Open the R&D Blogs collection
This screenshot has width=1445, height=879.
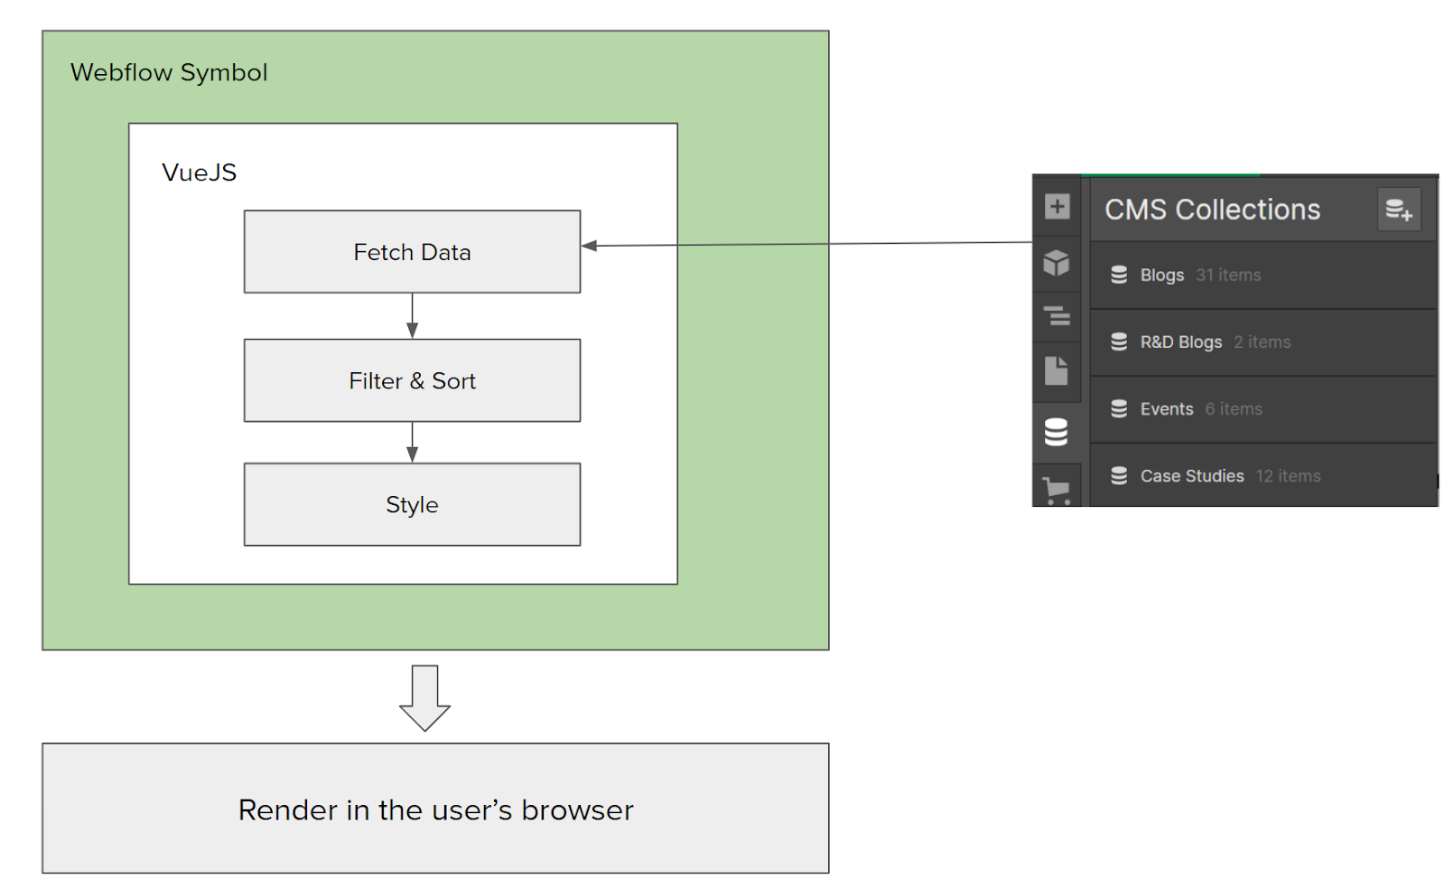[1180, 342]
